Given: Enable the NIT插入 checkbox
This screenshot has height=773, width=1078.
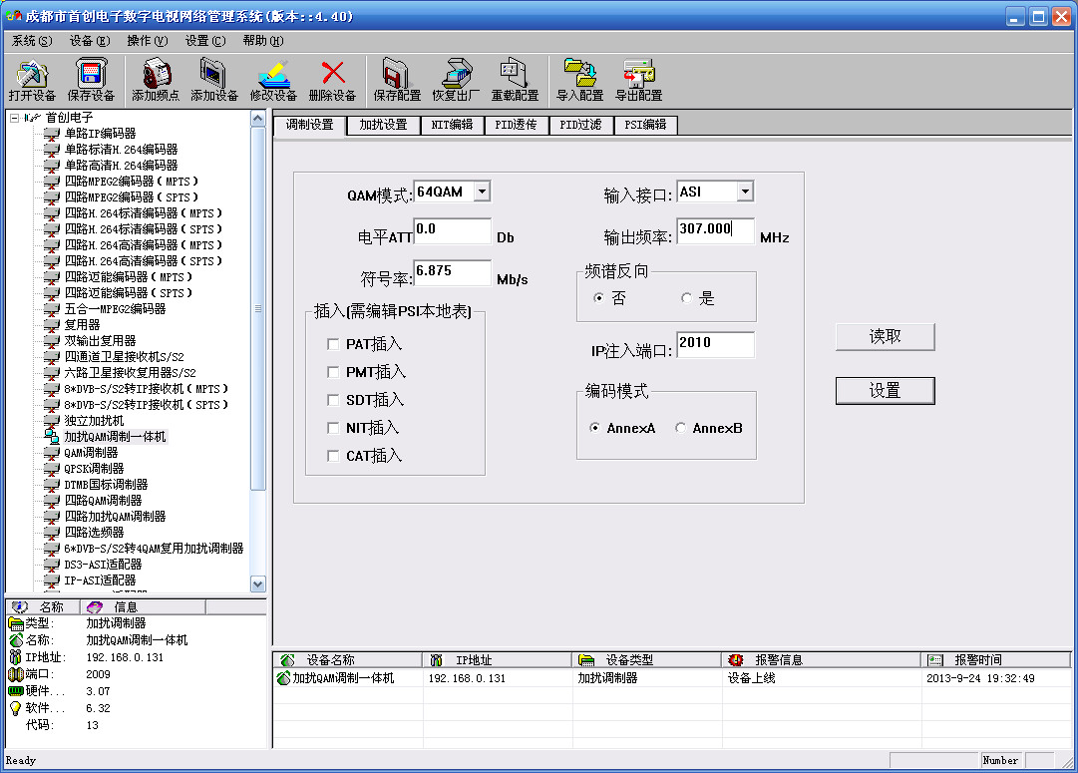Looking at the screenshot, I should pyautogui.click(x=333, y=428).
